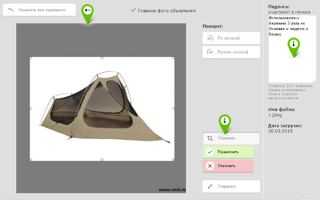320x200 pixels.
Task: Toggle Главное фото объявления checkmark
Action: 133,10
